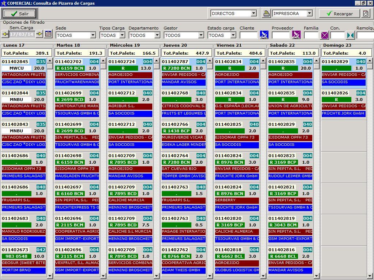374x280 pixels.
Task: Click the Familia filter icon
Action: (324, 35)
